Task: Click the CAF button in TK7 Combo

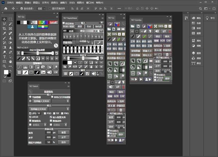Action: coord(169,41)
